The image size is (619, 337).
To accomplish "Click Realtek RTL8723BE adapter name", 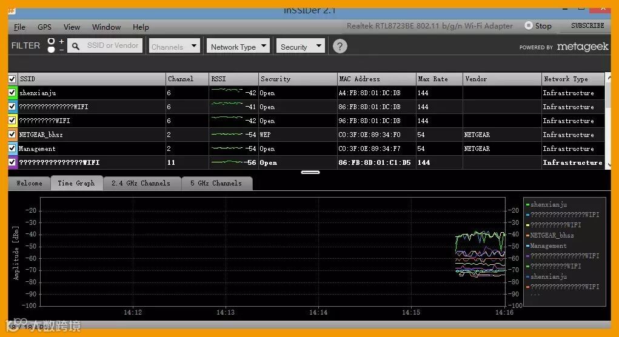I will point(429,26).
